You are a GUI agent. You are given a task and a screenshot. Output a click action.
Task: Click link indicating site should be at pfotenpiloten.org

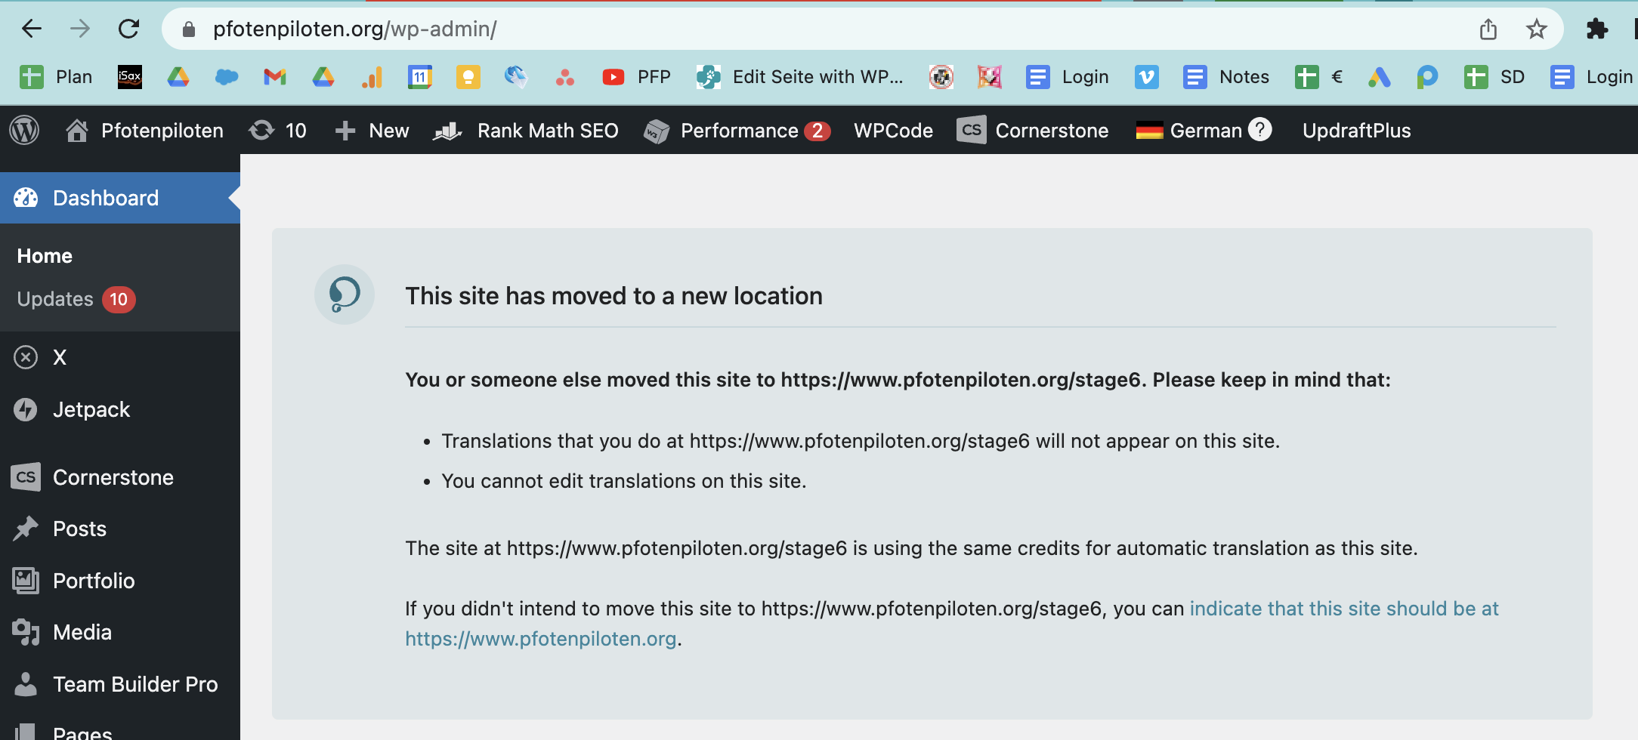952,624
